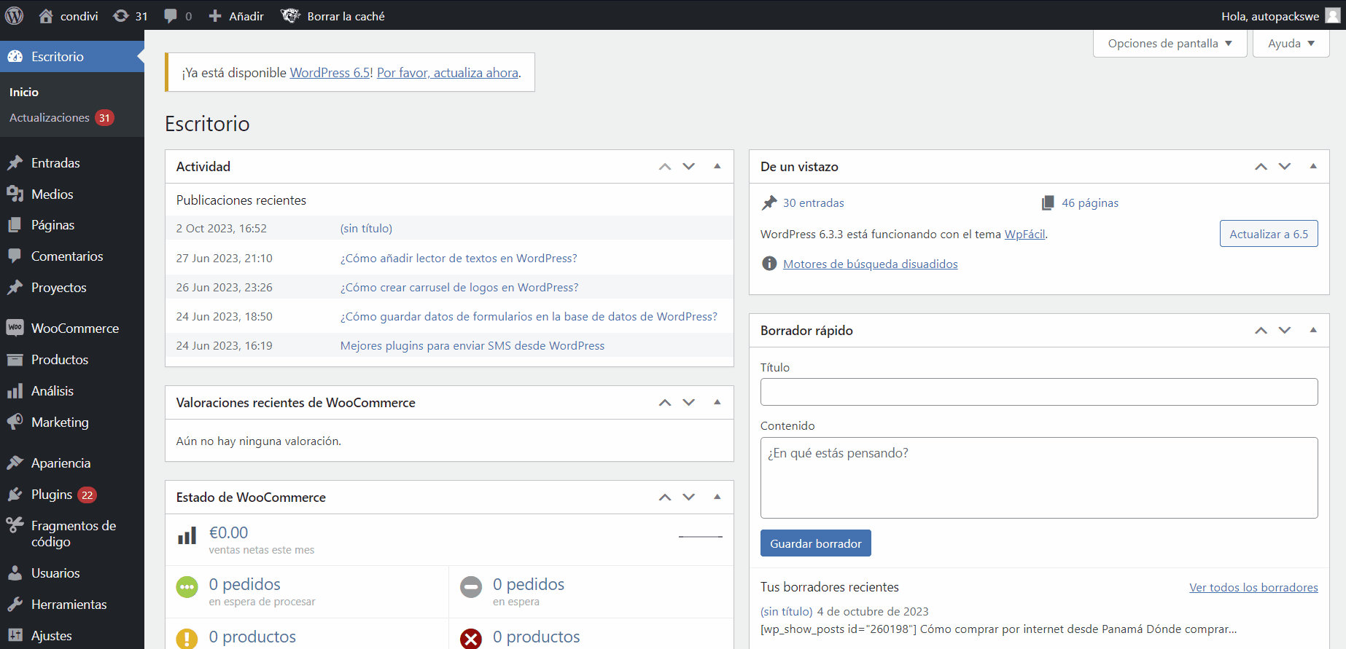Collapse the Actividad panel
Screen dimensions: 1346x649
(717, 166)
